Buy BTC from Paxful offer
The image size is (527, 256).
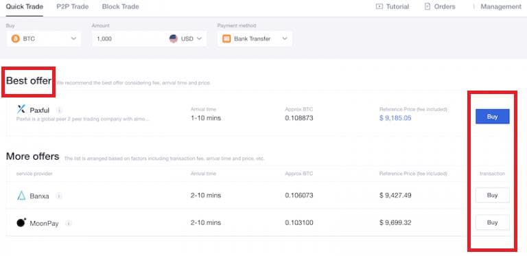click(x=493, y=117)
